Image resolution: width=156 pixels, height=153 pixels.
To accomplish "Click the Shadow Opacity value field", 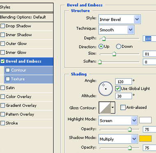I will click(149, 148).
